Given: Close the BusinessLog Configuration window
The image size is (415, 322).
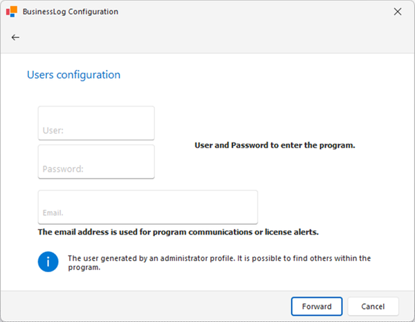Looking at the screenshot, I should [x=397, y=12].
